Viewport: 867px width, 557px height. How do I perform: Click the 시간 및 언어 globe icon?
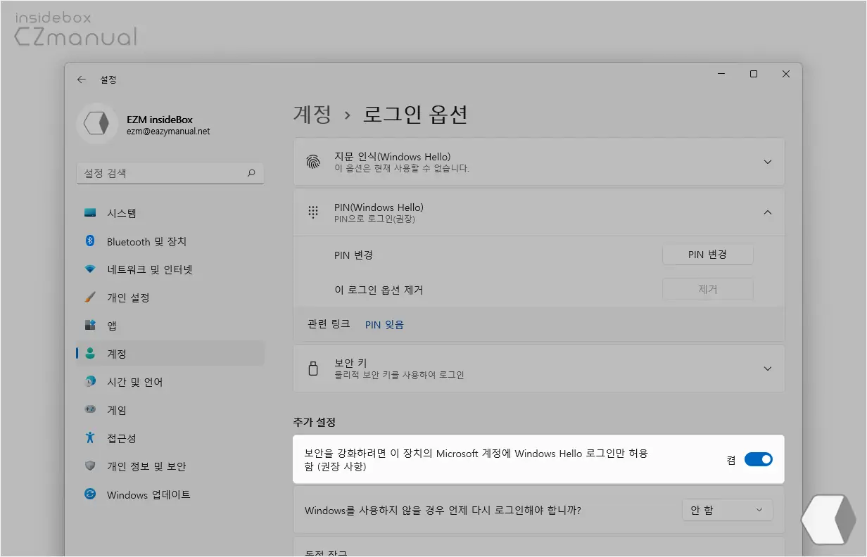pos(90,382)
